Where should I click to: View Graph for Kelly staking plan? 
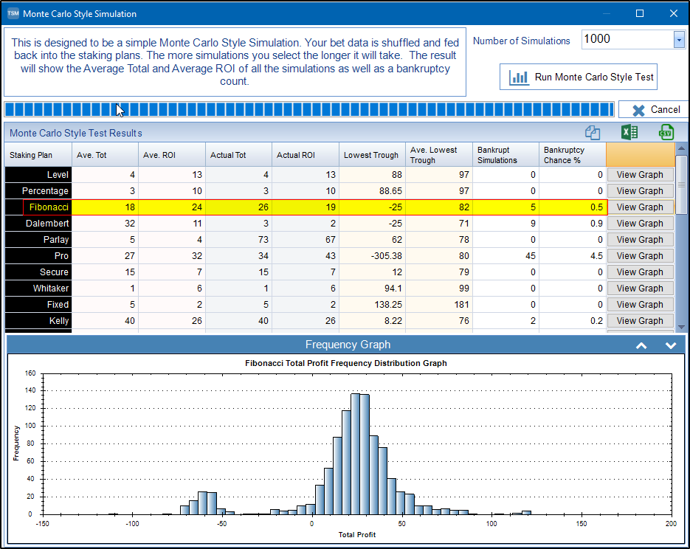pyautogui.click(x=640, y=321)
